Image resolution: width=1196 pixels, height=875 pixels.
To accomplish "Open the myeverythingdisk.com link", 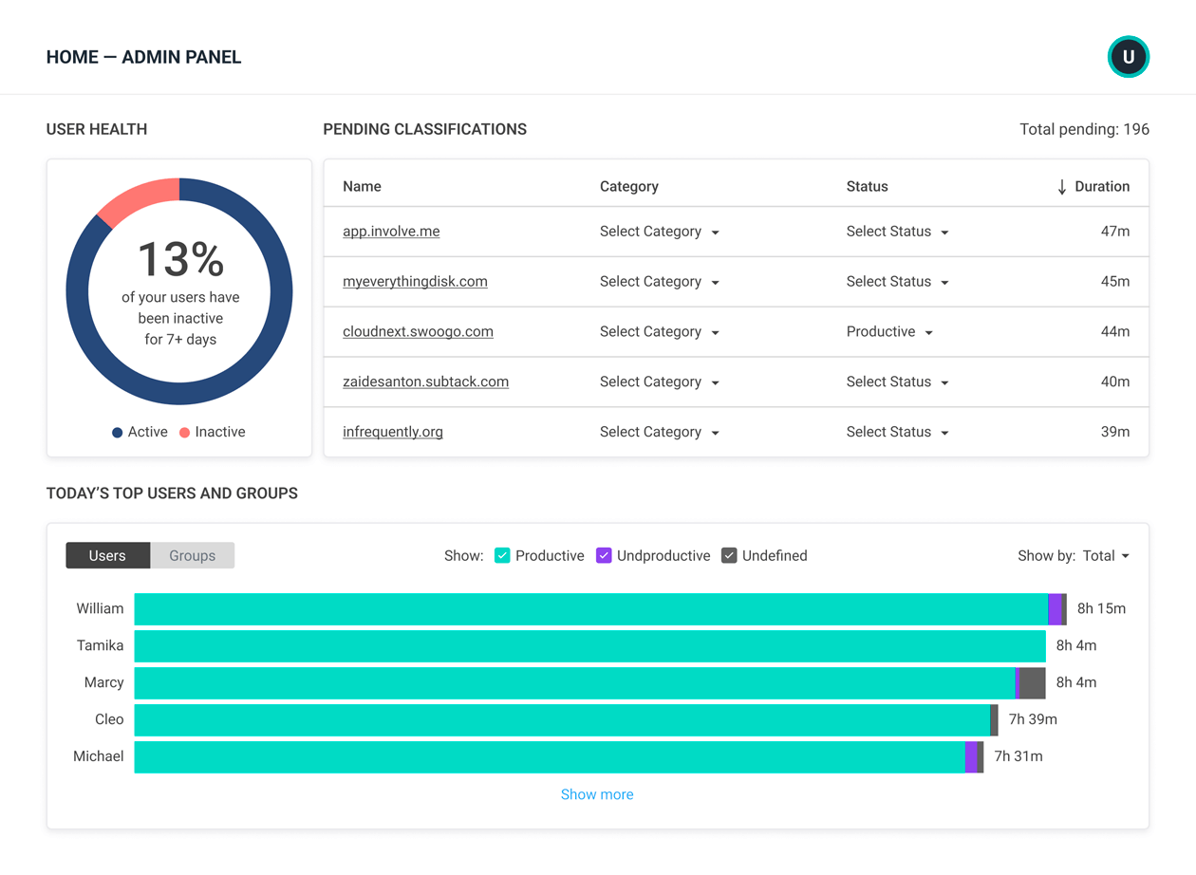I will point(415,282).
